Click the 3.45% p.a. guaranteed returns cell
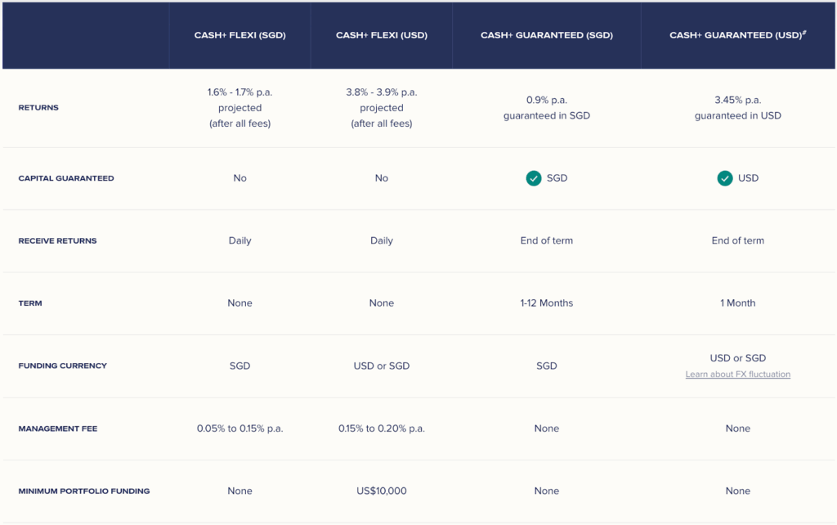The width and height of the screenshot is (837, 525). click(x=737, y=108)
